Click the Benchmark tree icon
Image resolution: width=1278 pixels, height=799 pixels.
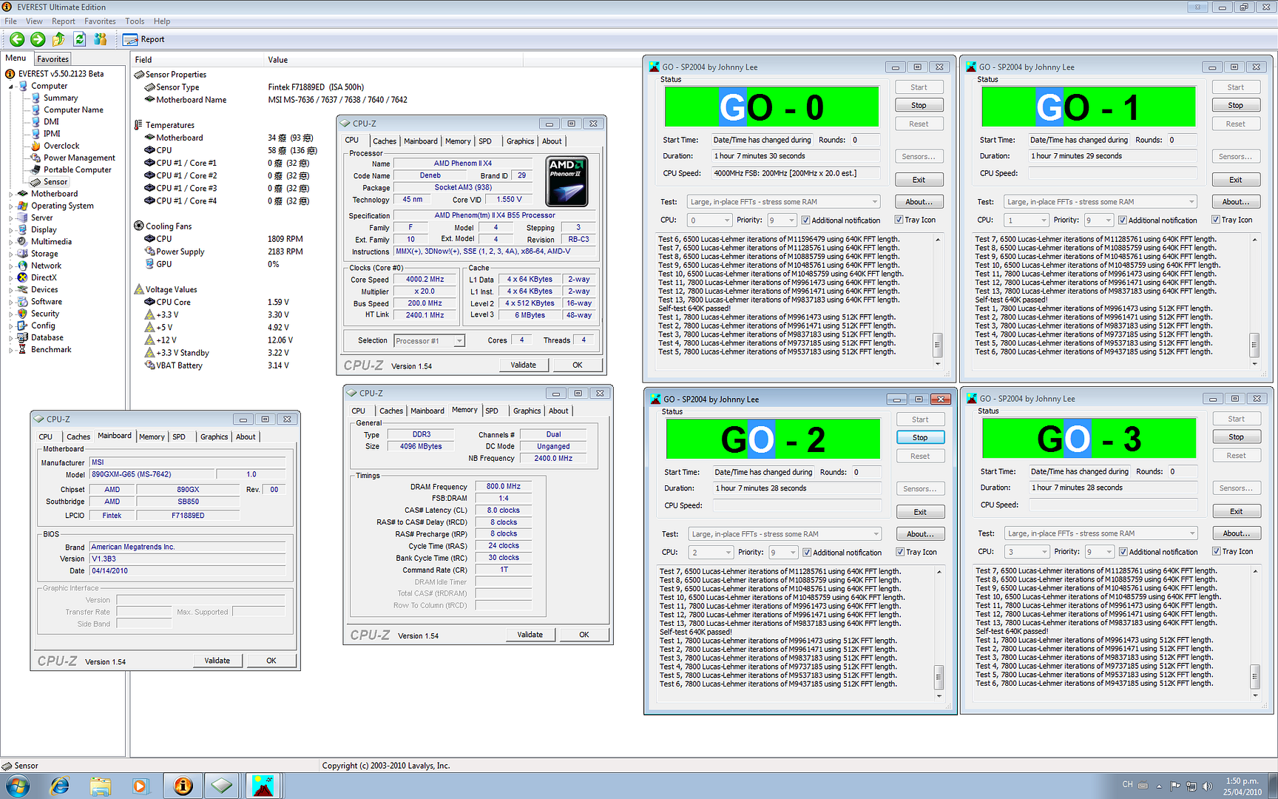coord(23,349)
